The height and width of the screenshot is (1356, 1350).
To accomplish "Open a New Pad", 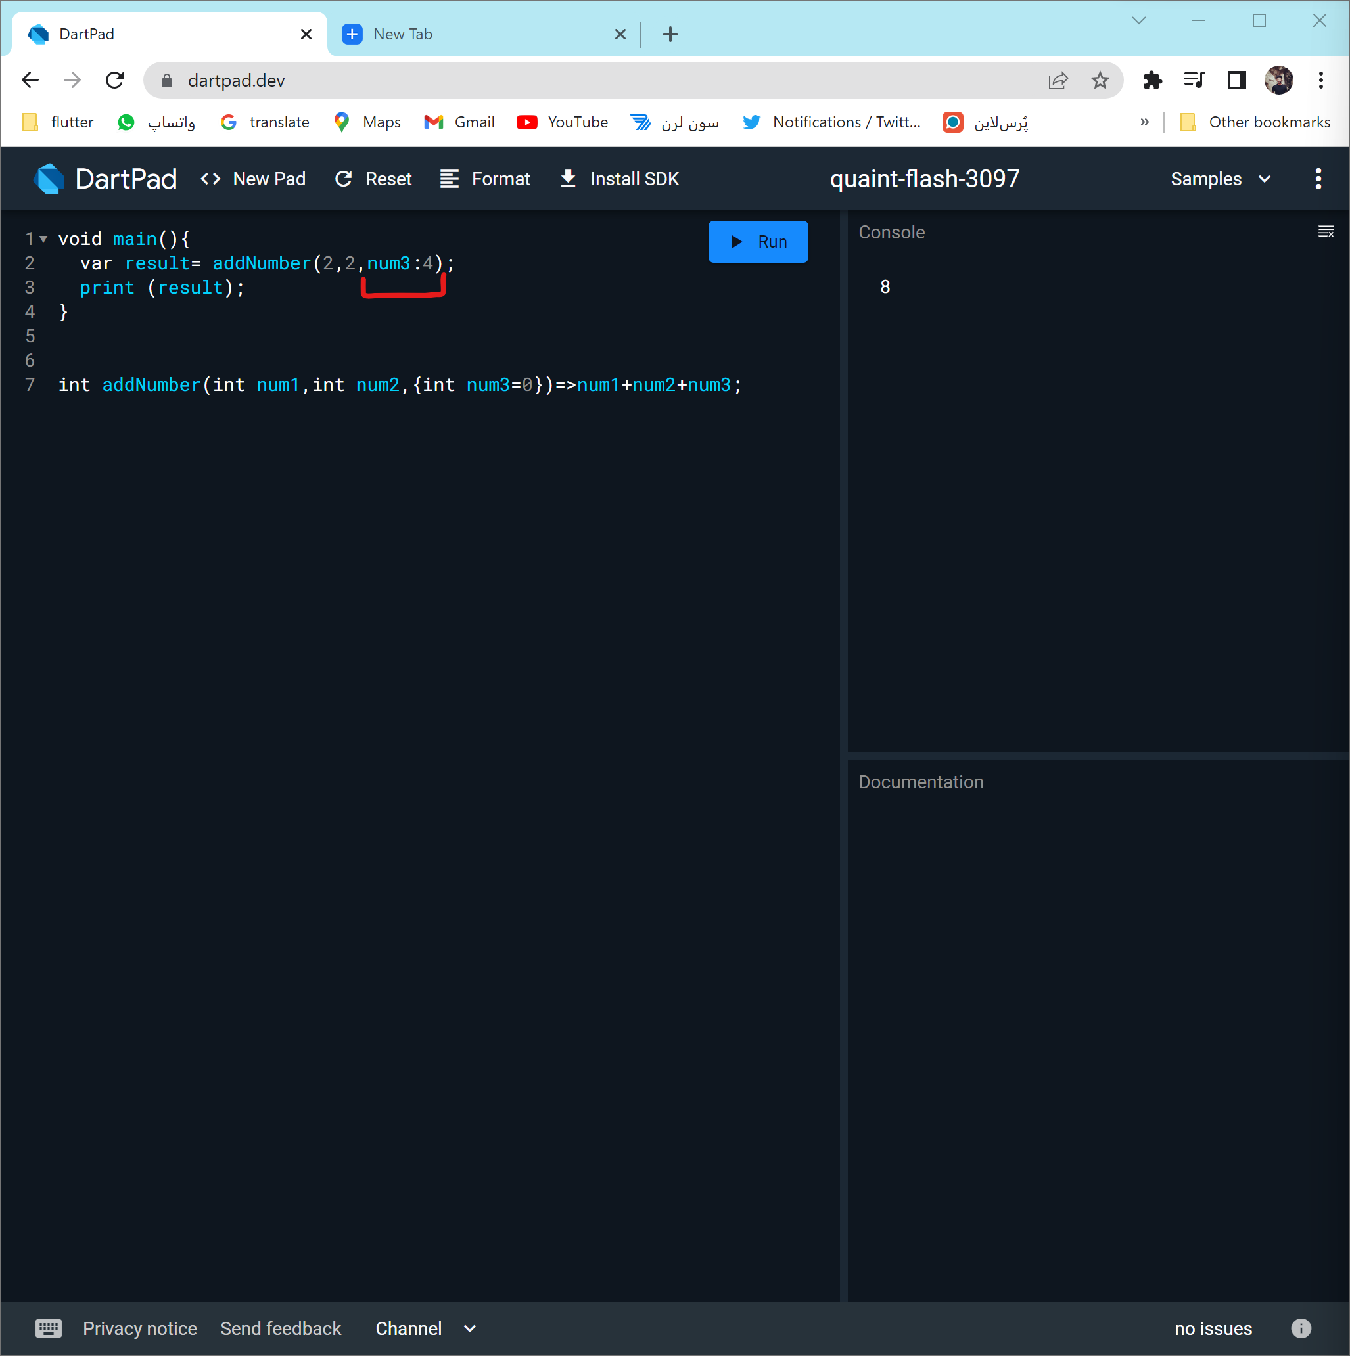I will [x=253, y=179].
